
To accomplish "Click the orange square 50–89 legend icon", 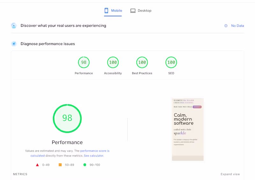I will coord(60,165).
